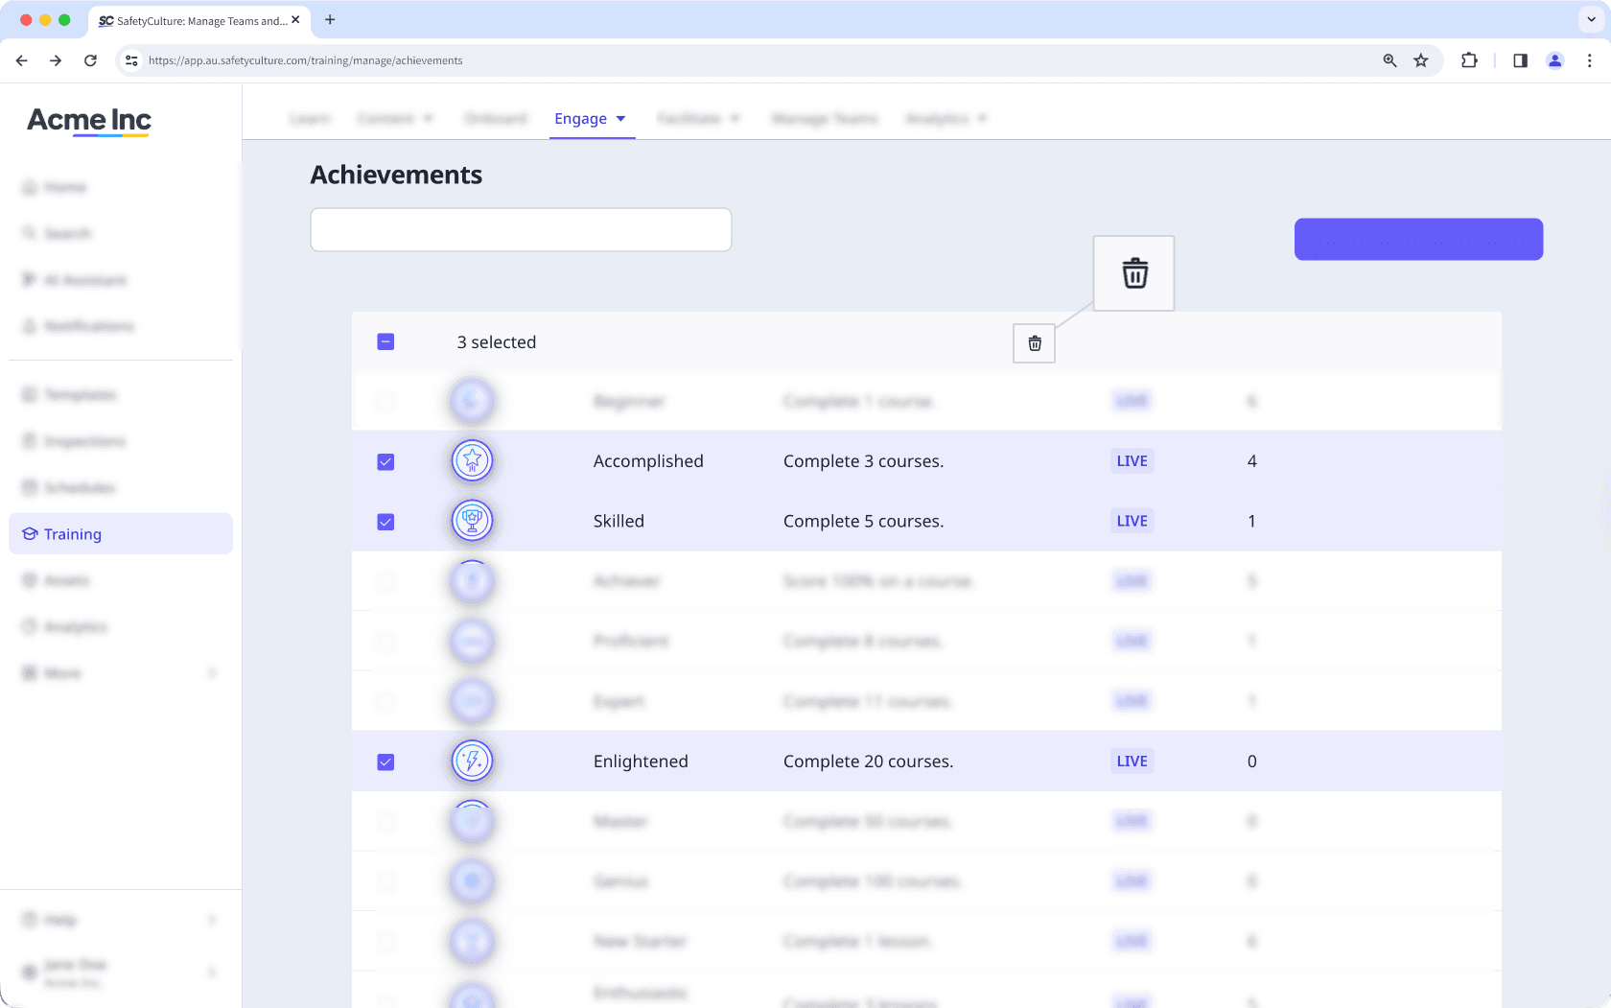This screenshot has height=1008, width=1611.
Task: Click the achievements search input field
Action: click(x=521, y=229)
